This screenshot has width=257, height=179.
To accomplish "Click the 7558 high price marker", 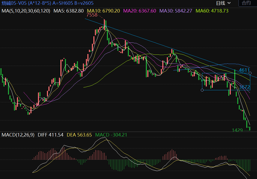I will click(x=92, y=15).
